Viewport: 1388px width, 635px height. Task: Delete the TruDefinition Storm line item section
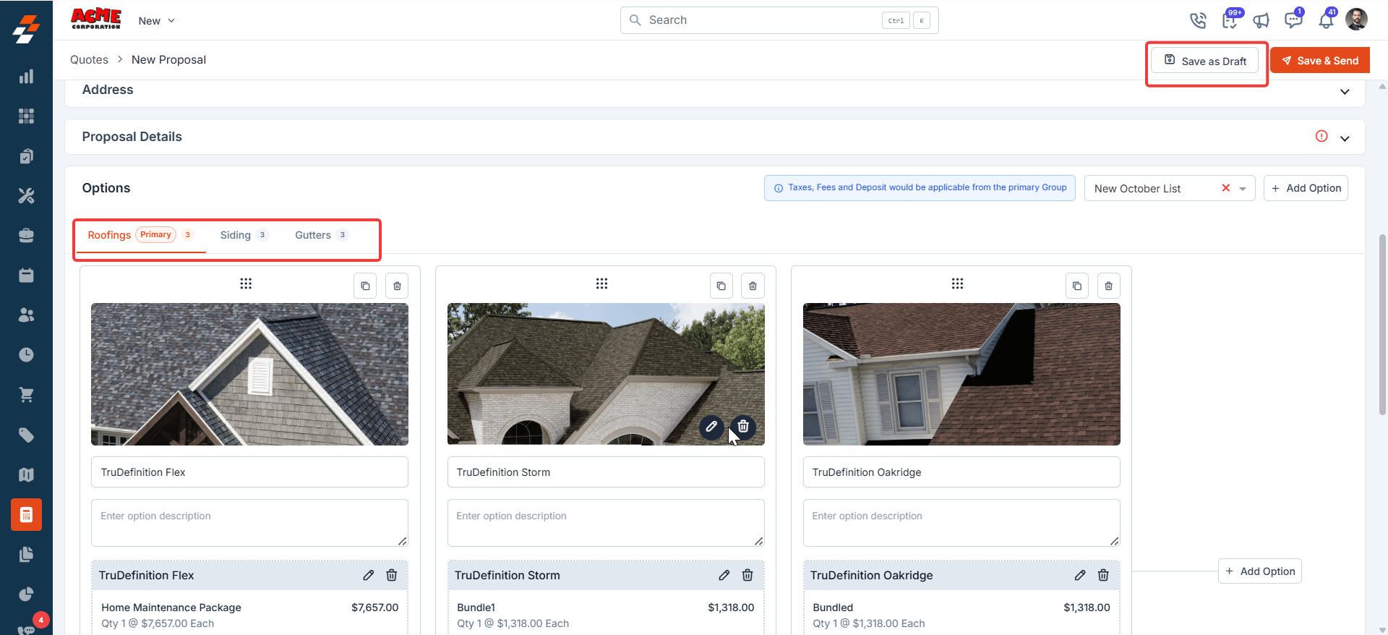[x=747, y=575]
